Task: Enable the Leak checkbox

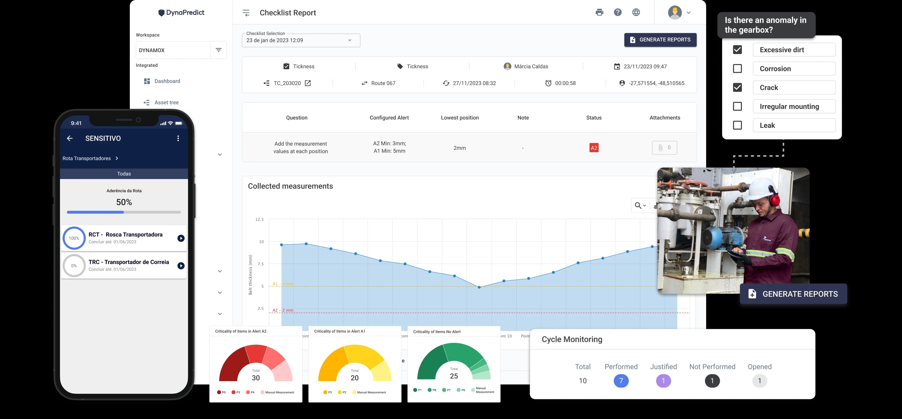Action: click(737, 125)
